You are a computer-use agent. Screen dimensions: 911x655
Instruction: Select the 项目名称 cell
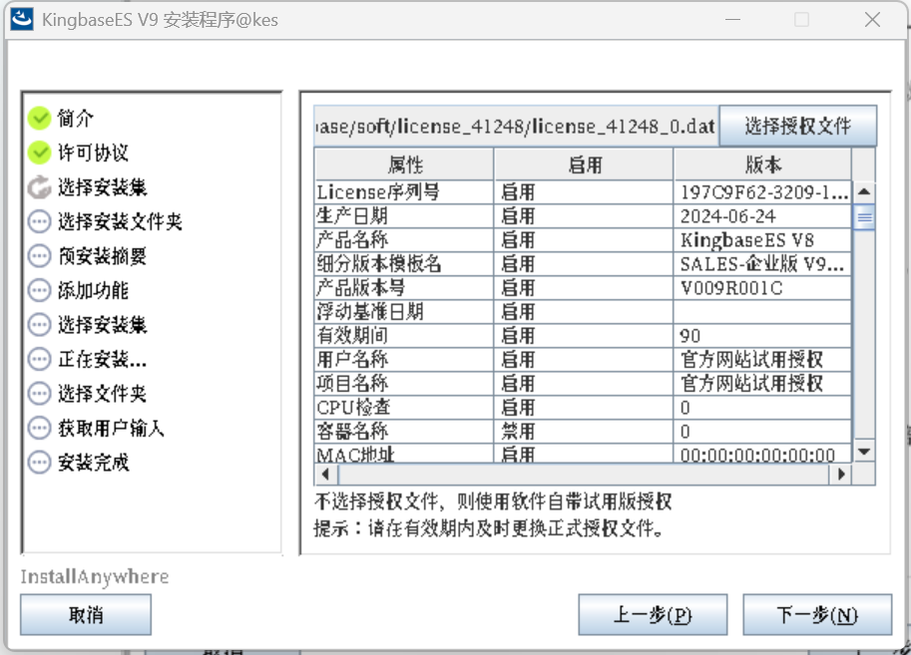[404, 383]
